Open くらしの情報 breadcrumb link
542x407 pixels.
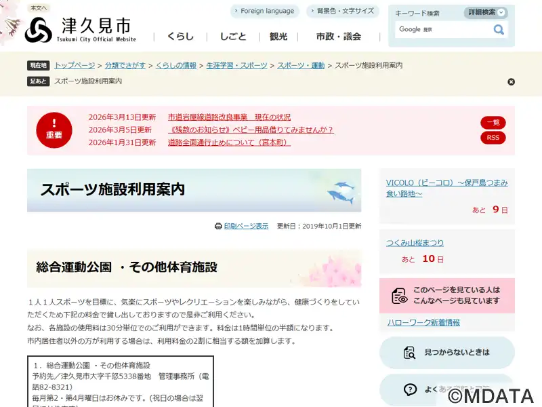[176, 65]
